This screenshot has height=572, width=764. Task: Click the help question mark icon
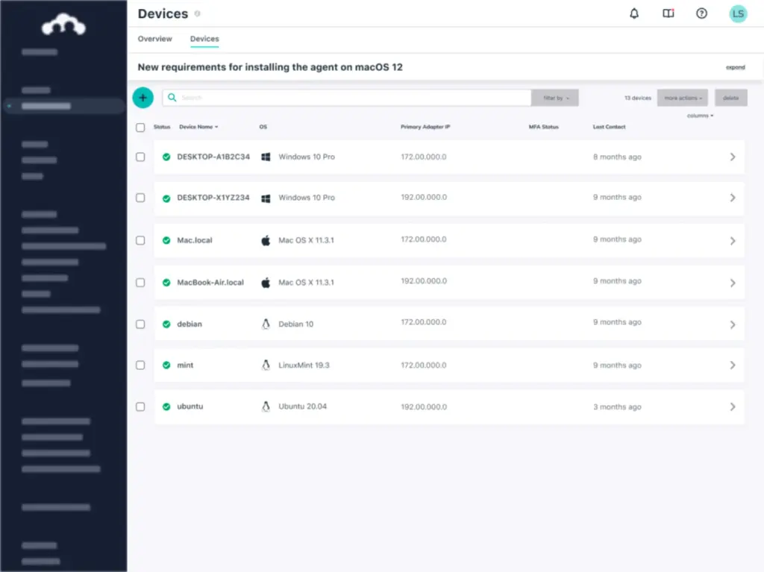(x=701, y=13)
